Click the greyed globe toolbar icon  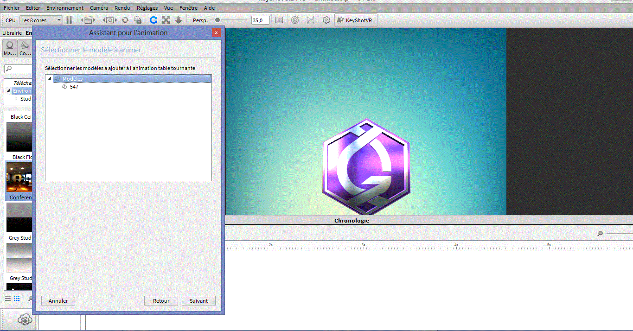point(294,20)
